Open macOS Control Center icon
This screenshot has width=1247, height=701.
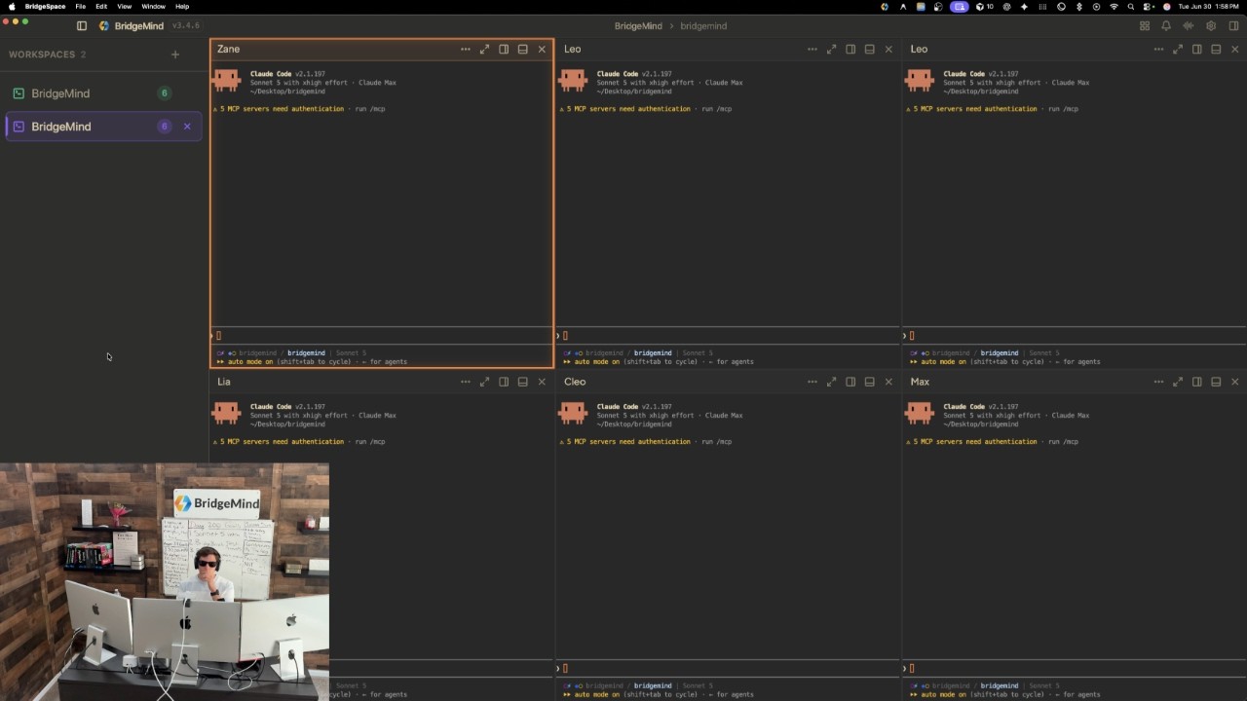tap(1149, 7)
